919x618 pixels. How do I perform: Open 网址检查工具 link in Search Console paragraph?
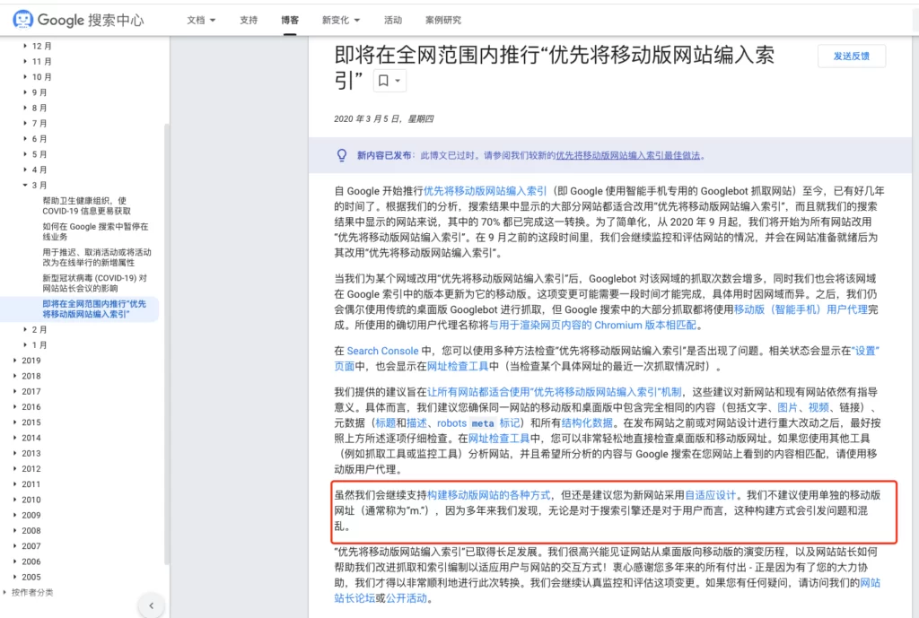tap(458, 366)
